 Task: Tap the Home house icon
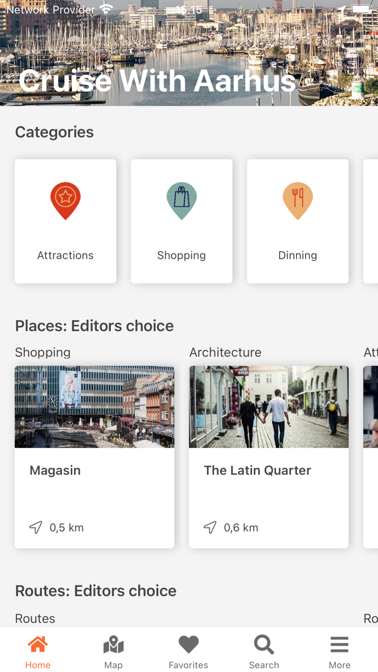38,644
